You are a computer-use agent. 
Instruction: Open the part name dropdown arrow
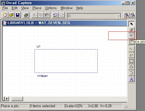tap(118, 16)
